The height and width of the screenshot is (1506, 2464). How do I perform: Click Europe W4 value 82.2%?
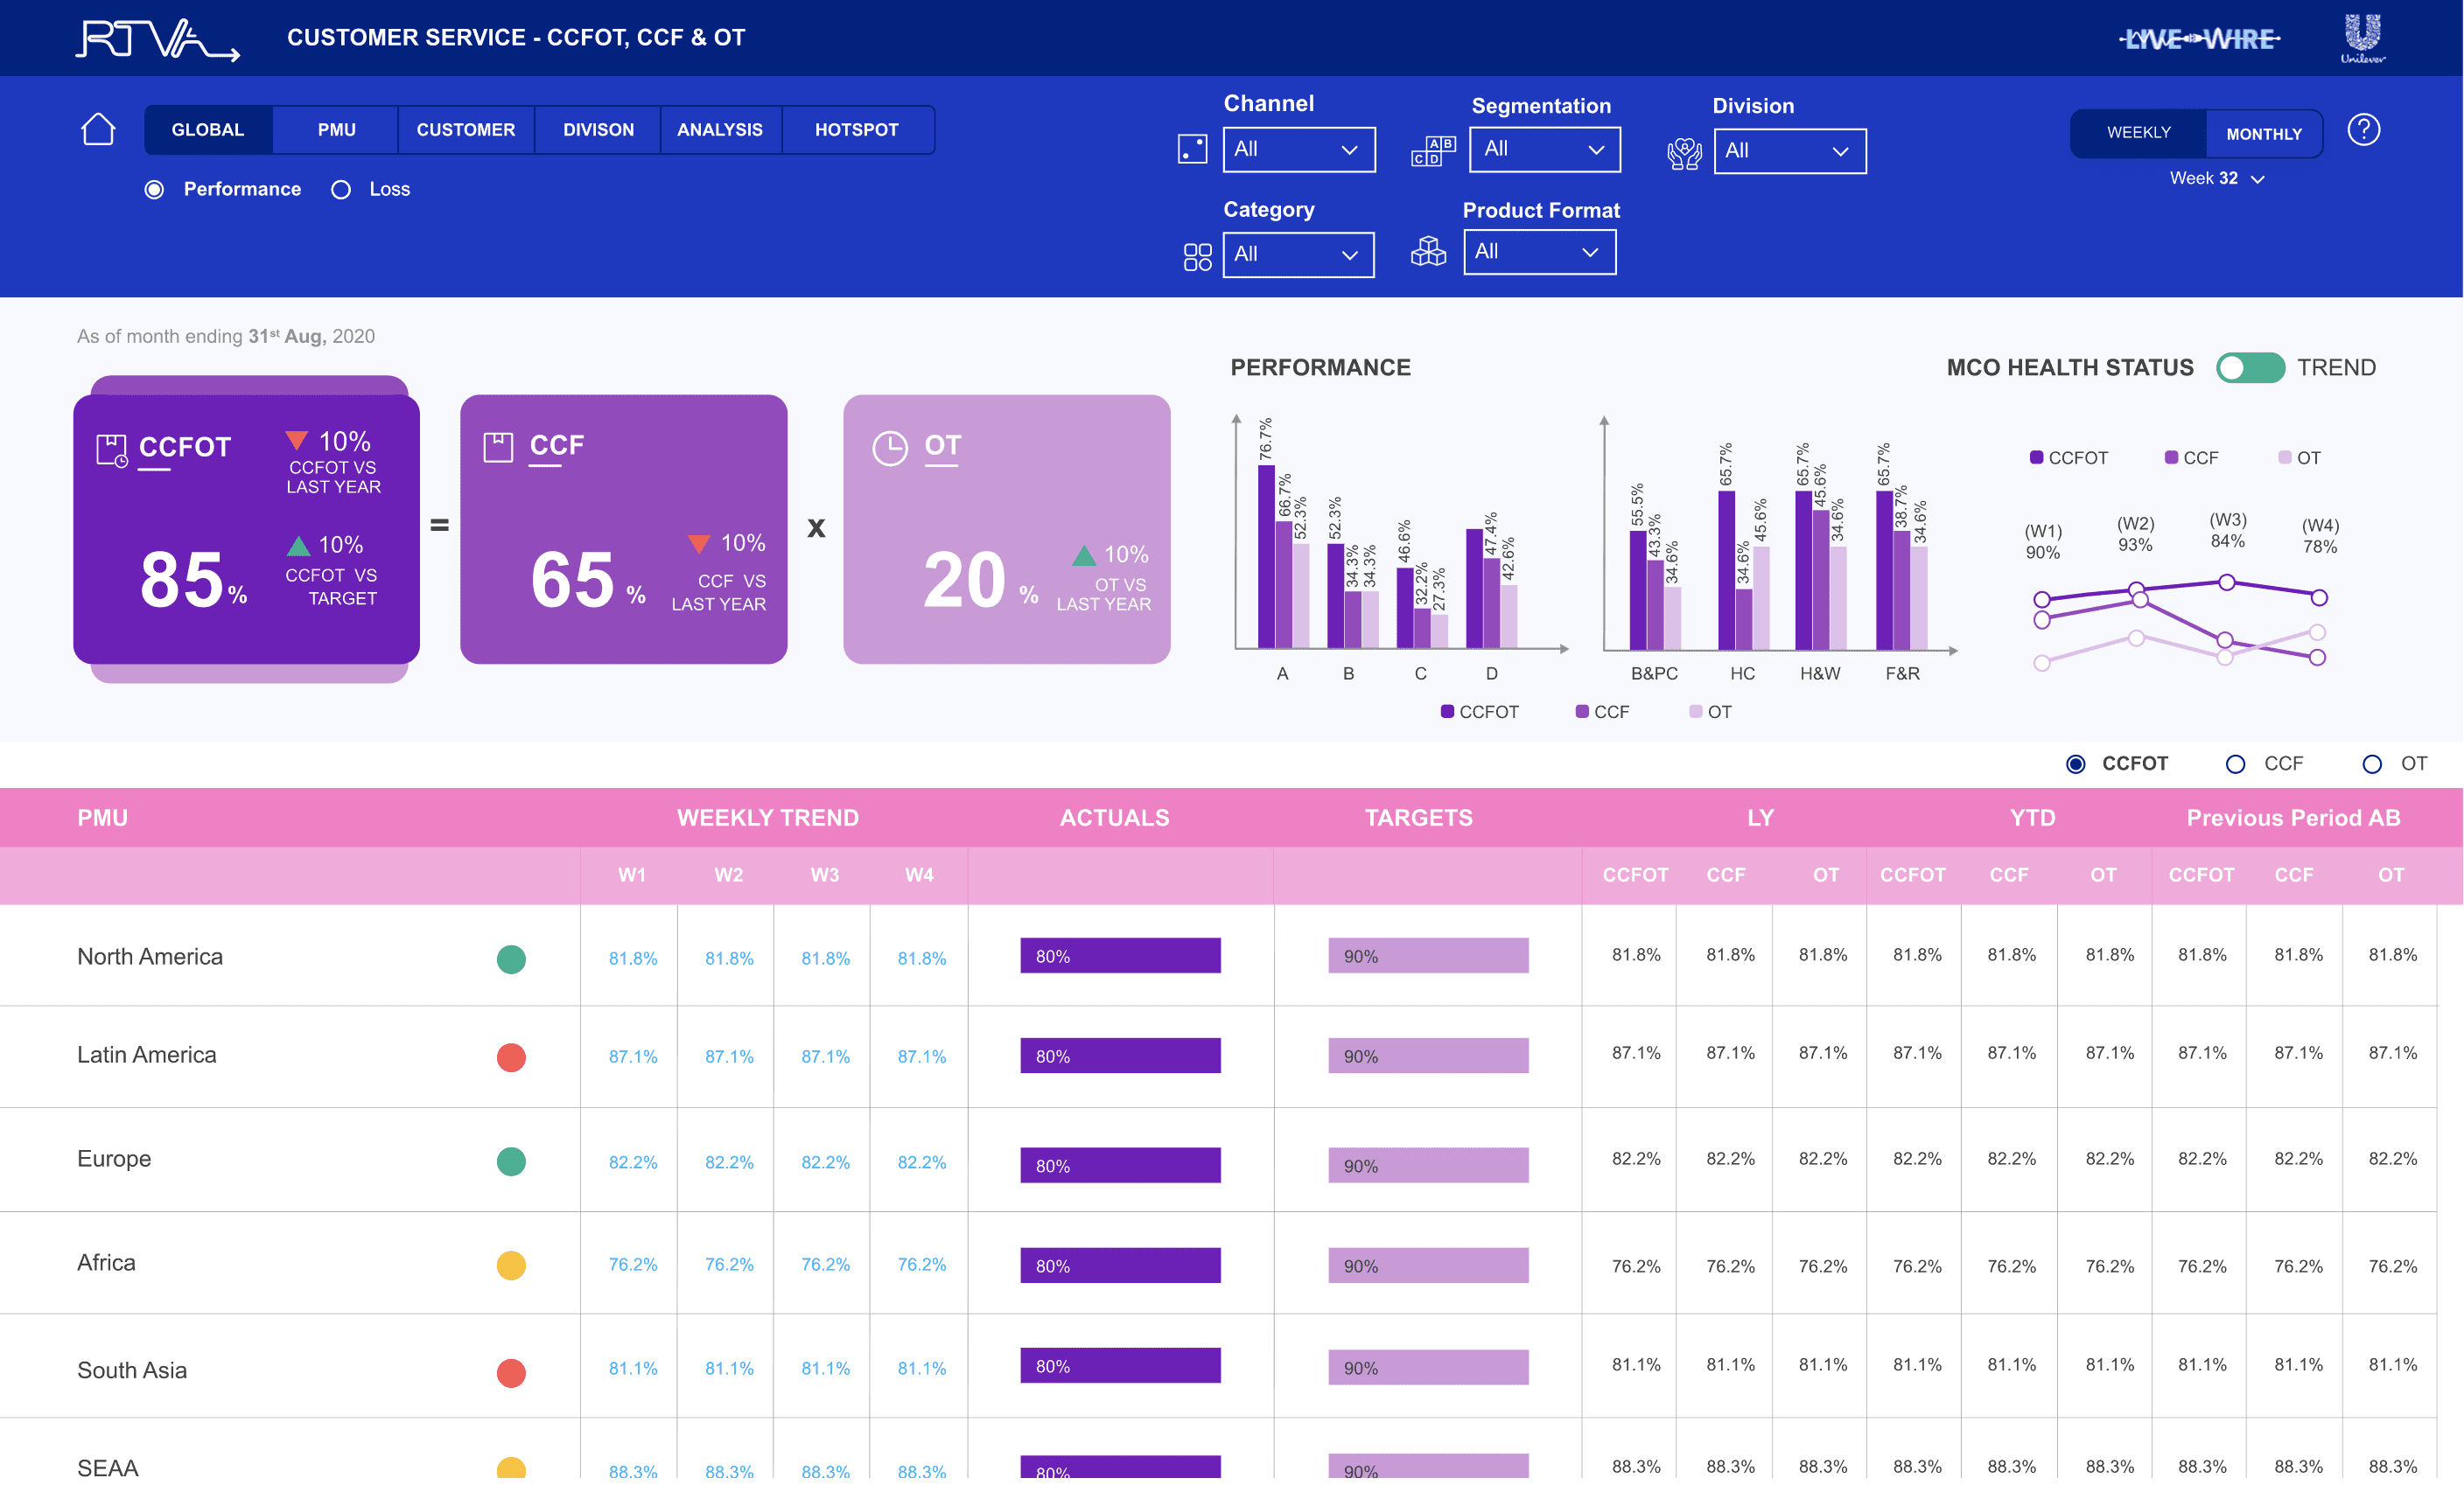pos(921,1162)
